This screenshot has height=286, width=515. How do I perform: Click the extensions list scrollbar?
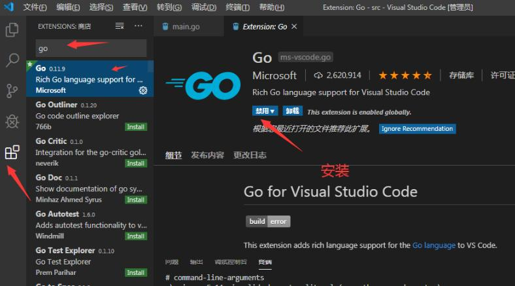pyautogui.click(x=150, y=66)
